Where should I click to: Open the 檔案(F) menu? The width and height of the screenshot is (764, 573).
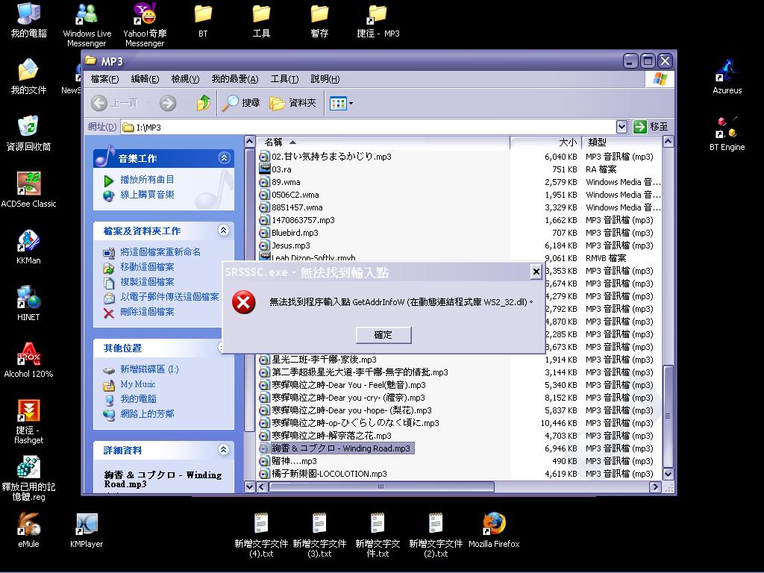104,79
